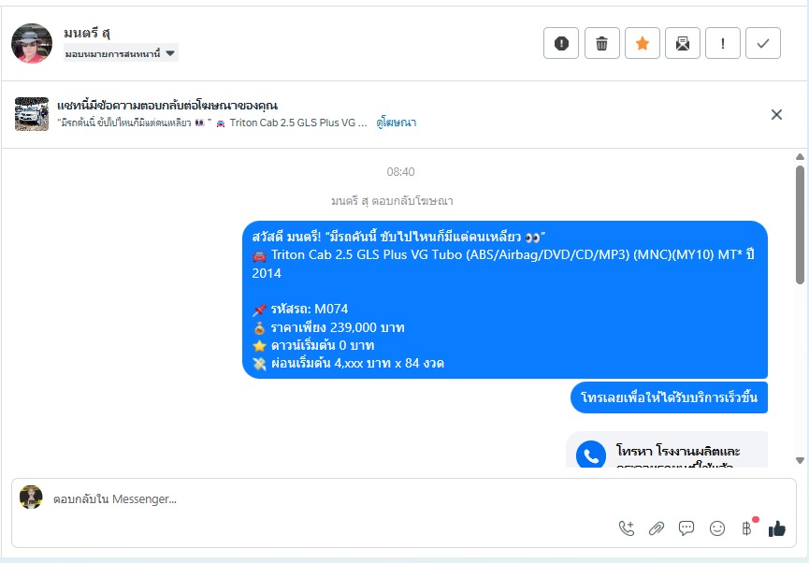
Task: Open the ดูโฆษณา link
Action: (397, 123)
